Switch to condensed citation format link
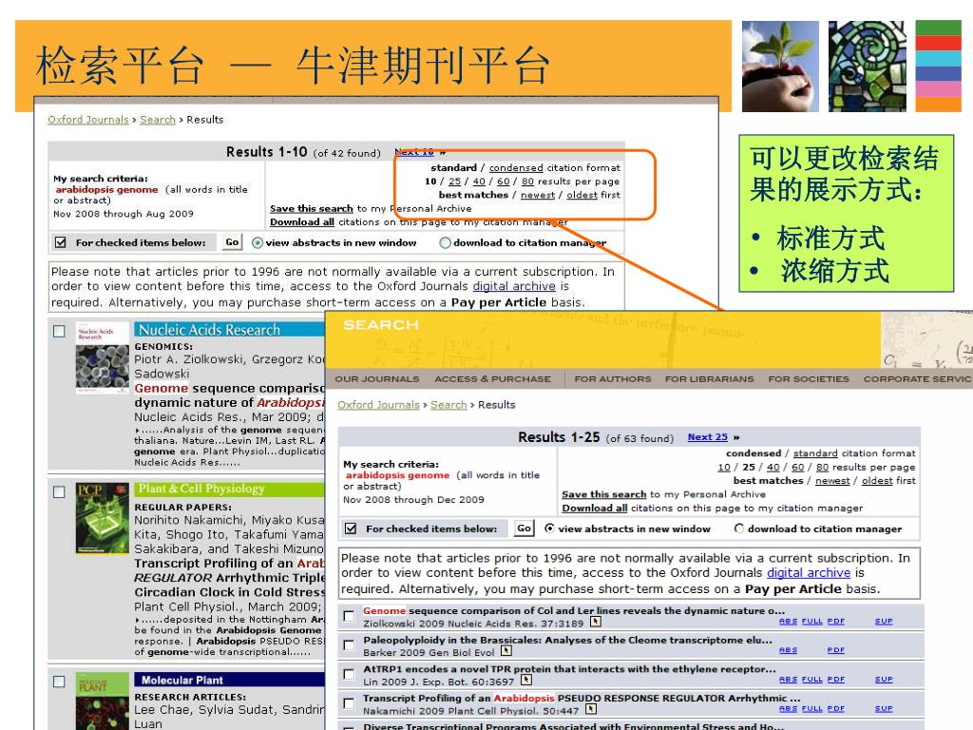Screen dimensions: 973x730 point(516,167)
